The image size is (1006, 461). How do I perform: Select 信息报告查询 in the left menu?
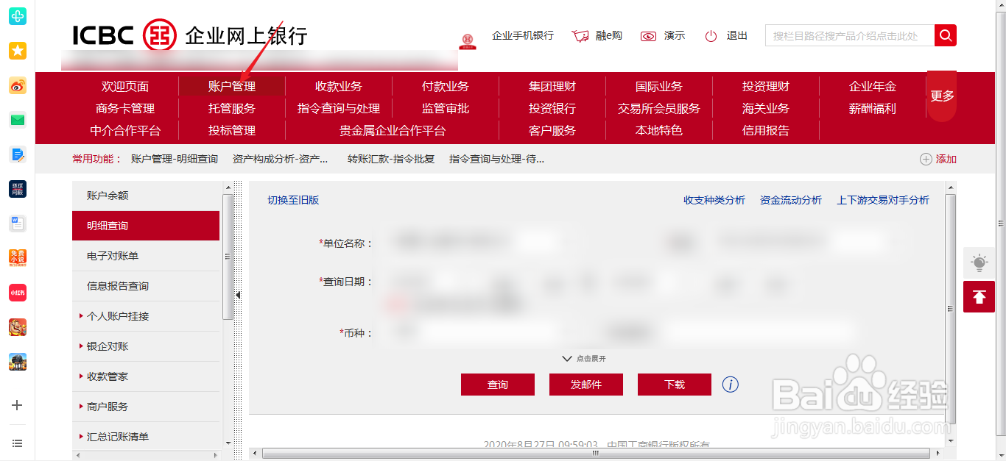click(x=146, y=286)
